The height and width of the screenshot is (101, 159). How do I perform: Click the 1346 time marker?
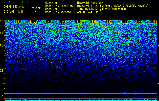pyautogui.click(x=93, y=22)
